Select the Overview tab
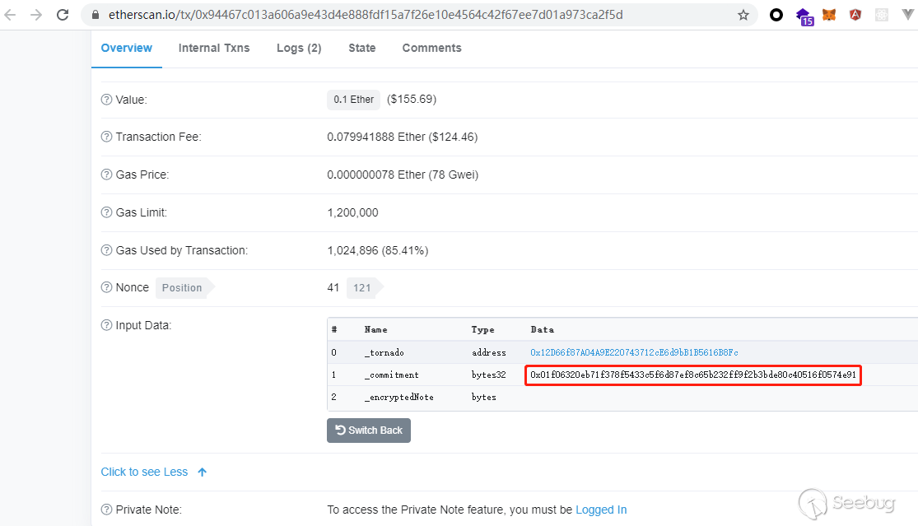 point(127,48)
